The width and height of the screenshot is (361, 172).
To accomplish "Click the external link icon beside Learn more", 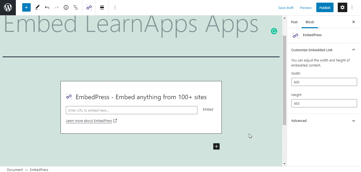I will (x=115, y=121).
